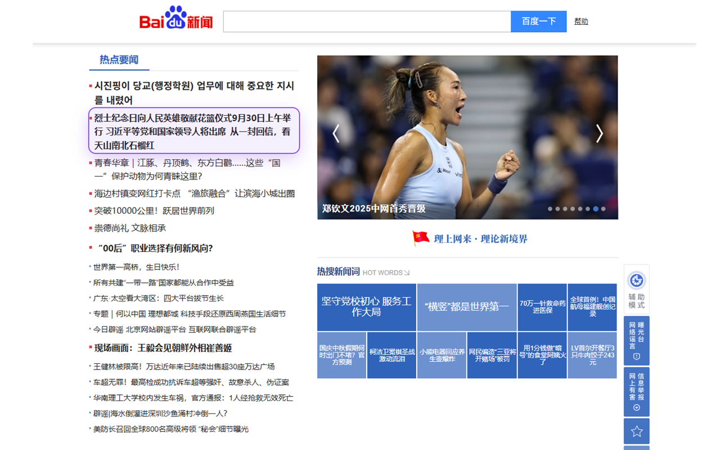
Task: Click the 百度一下 search button
Action: [x=538, y=21]
